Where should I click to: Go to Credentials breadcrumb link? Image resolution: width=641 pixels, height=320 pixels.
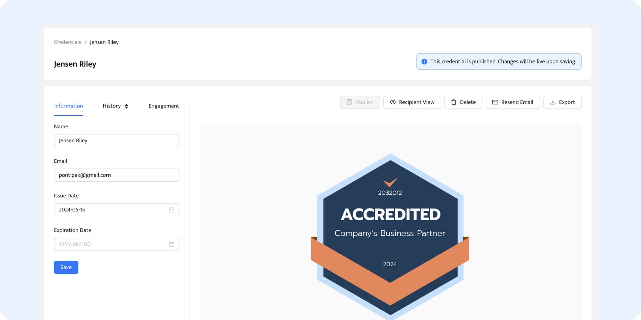67,42
